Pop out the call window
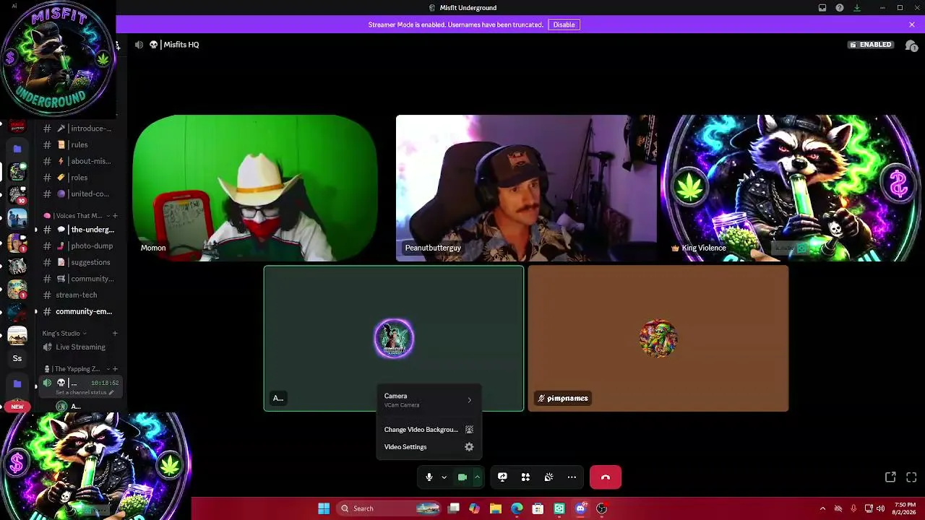Image resolution: width=925 pixels, height=520 pixels. pos(890,477)
